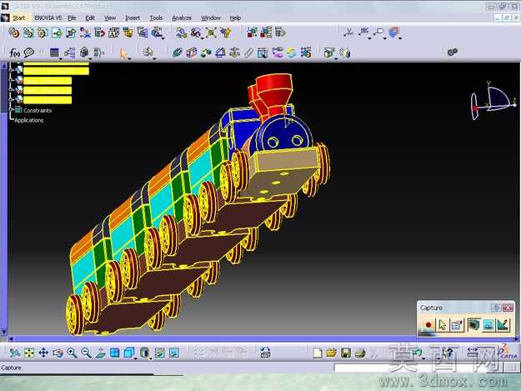This screenshot has height=391, width=521.
Task: Select the Pan view tool
Action: (x=43, y=353)
